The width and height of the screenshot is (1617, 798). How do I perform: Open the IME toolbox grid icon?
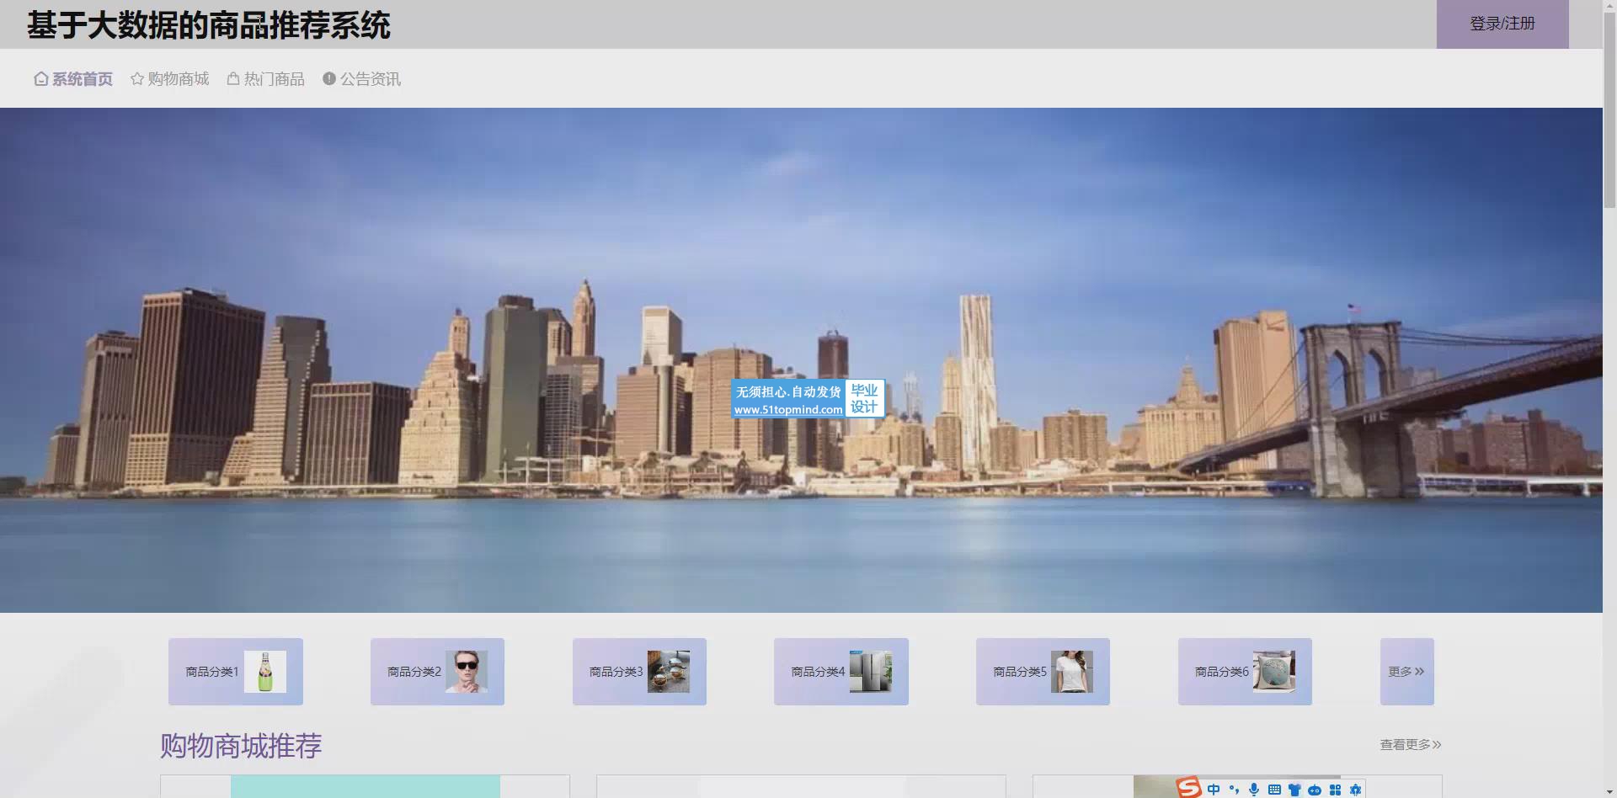(1335, 790)
